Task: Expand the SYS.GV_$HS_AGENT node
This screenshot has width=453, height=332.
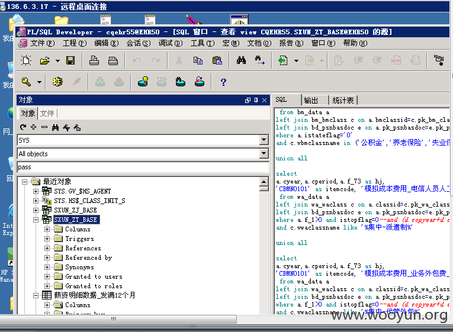Action: (x=36, y=191)
